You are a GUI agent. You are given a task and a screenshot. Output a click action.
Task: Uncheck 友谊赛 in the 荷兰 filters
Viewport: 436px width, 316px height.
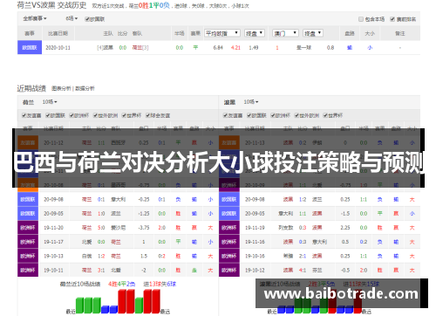coord(24,115)
